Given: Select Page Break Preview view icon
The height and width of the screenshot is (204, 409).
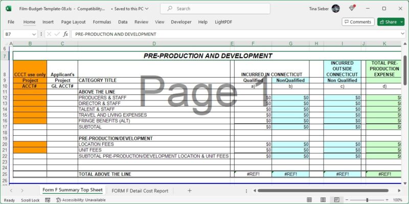Looking at the screenshot, I should pyautogui.click(x=336, y=200).
